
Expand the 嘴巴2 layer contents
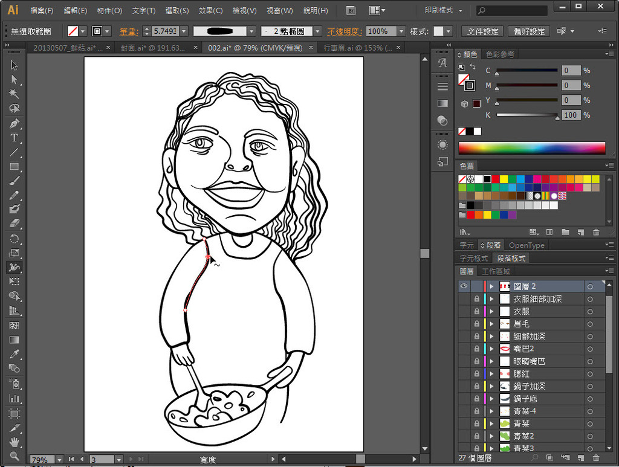491,349
